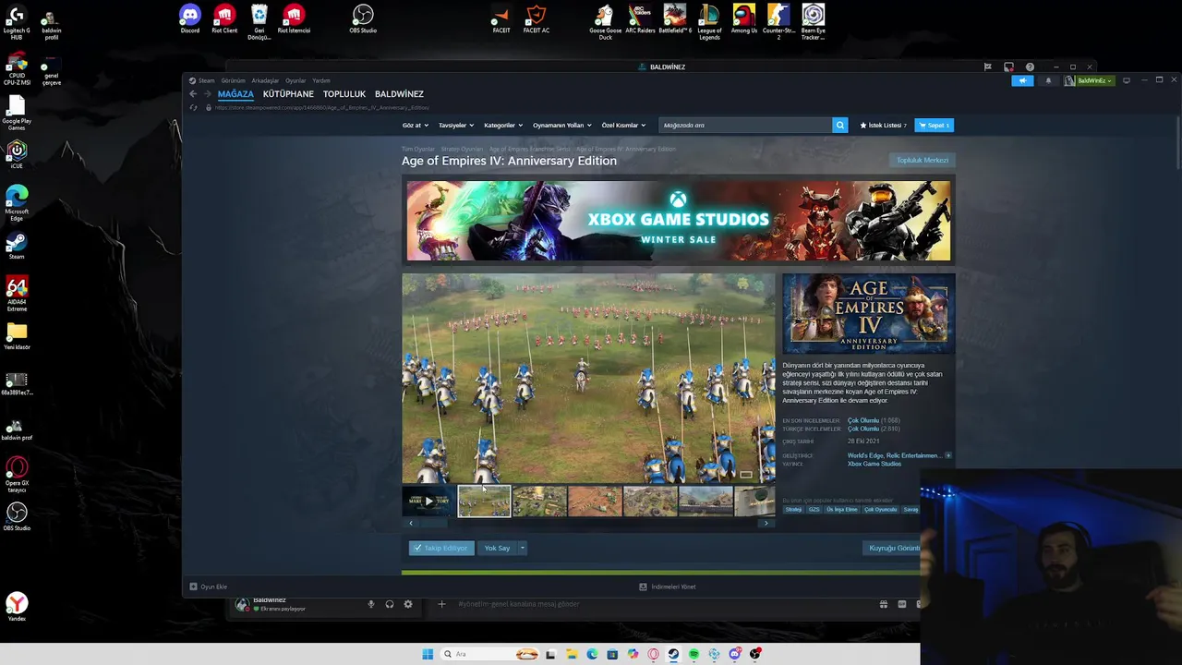This screenshot has width=1182, height=665.
Task: Play the trailer thumbnail in the media strip
Action: pyautogui.click(x=428, y=502)
